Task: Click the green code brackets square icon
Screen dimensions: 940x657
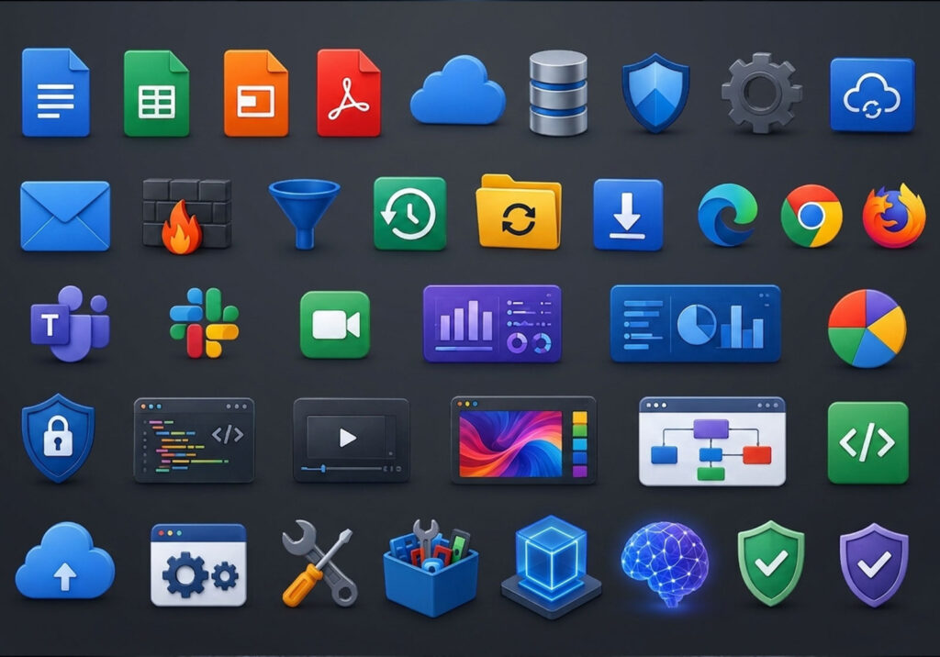Action: click(868, 443)
